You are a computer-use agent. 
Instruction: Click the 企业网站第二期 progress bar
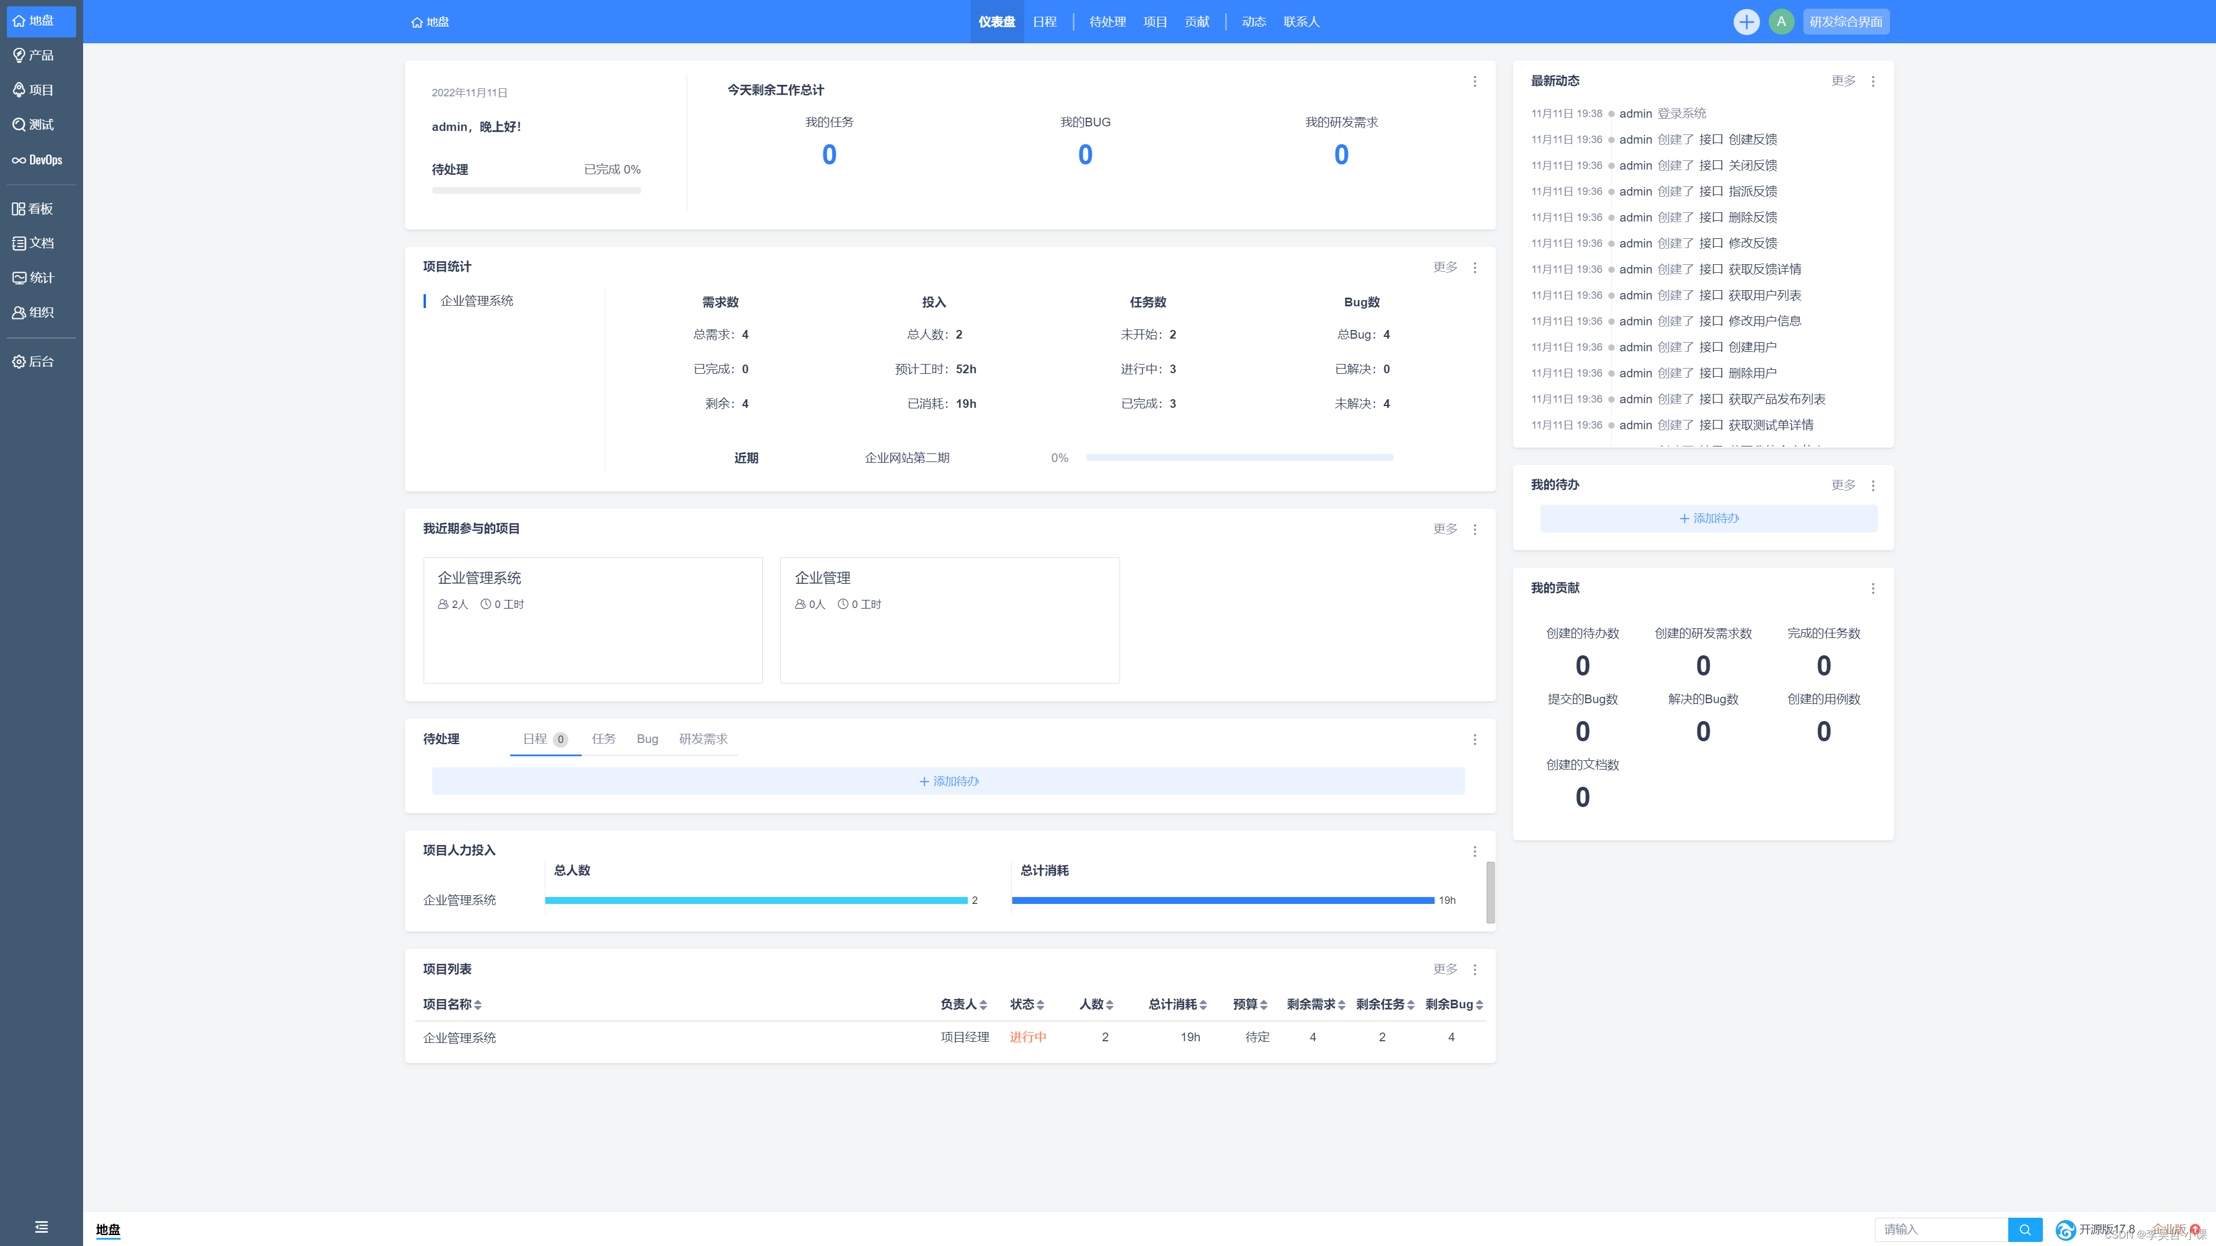pos(1239,457)
